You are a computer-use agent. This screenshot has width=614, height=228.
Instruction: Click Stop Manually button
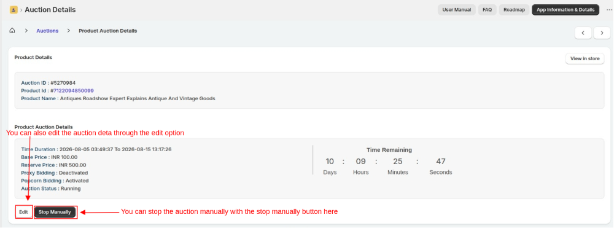[55, 212]
